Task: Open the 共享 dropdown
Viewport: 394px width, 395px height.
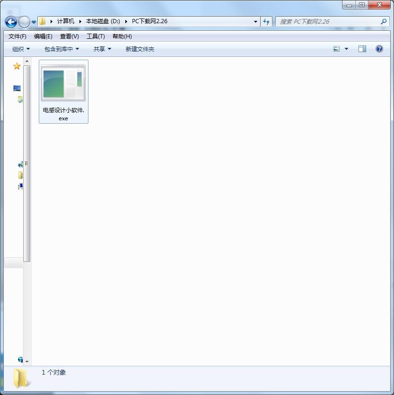Action: [102, 49]
